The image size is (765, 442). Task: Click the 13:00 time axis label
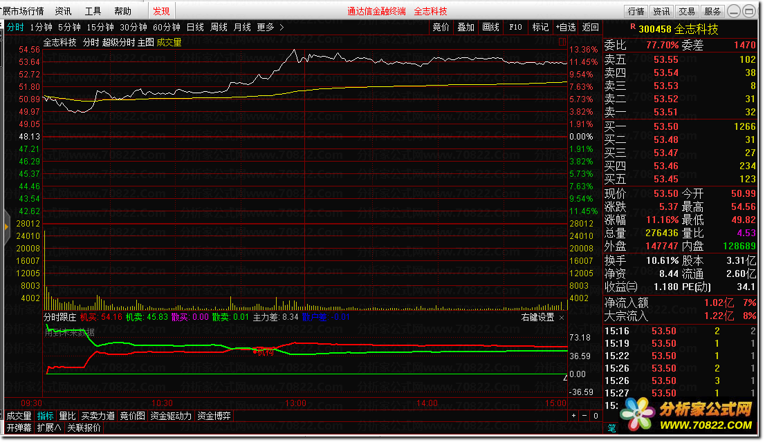tap(295, 403)
